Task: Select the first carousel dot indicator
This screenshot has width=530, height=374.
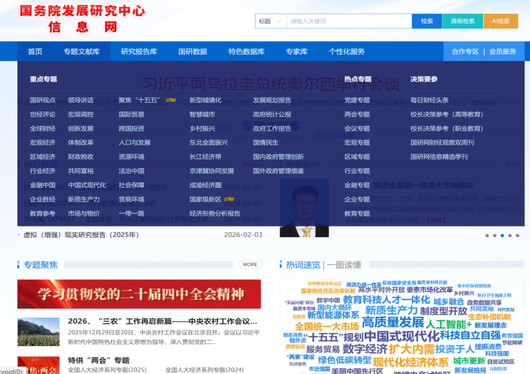Action: [487, 236]
